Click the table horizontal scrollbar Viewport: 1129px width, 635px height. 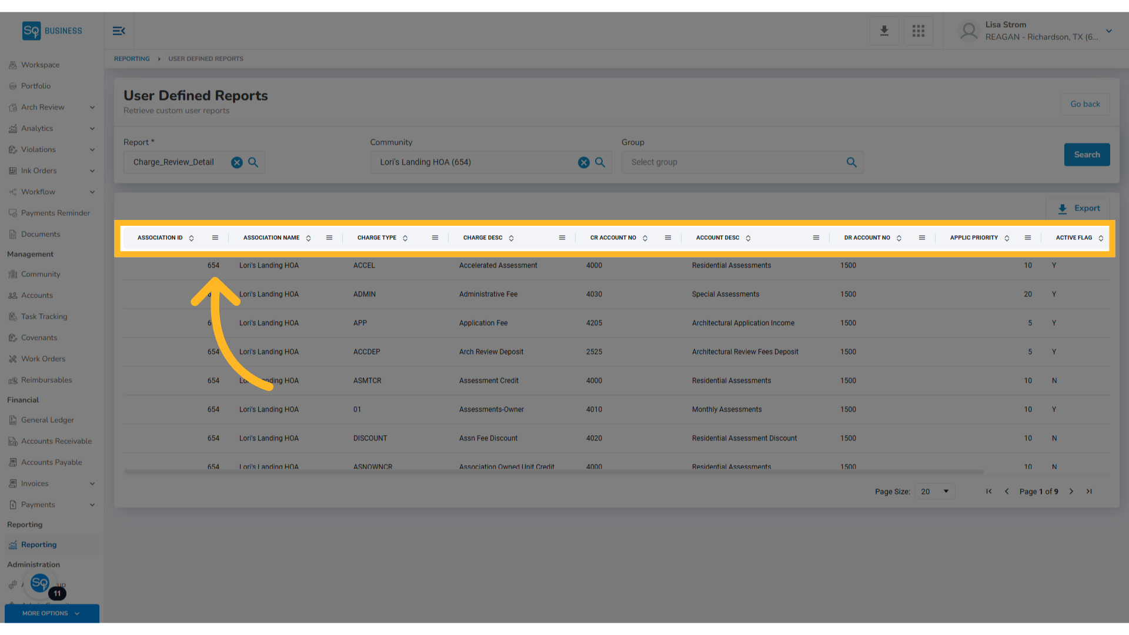tap(554, 472)
